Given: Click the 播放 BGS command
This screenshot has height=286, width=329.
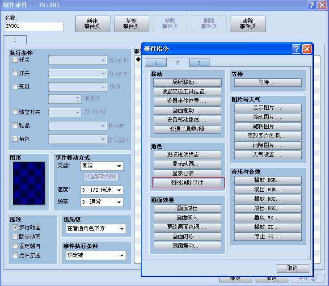Looking at the screenshot, I should click(x=268, y=199).
